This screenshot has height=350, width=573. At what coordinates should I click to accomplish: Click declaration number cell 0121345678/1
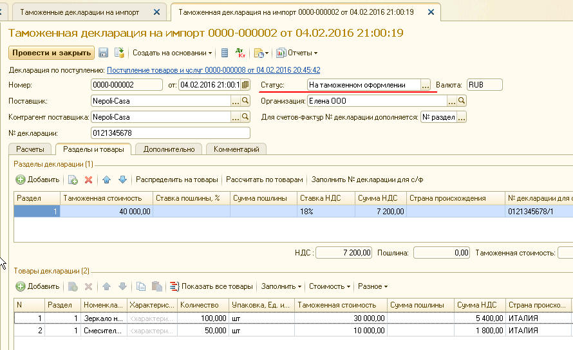click(539, 212)
